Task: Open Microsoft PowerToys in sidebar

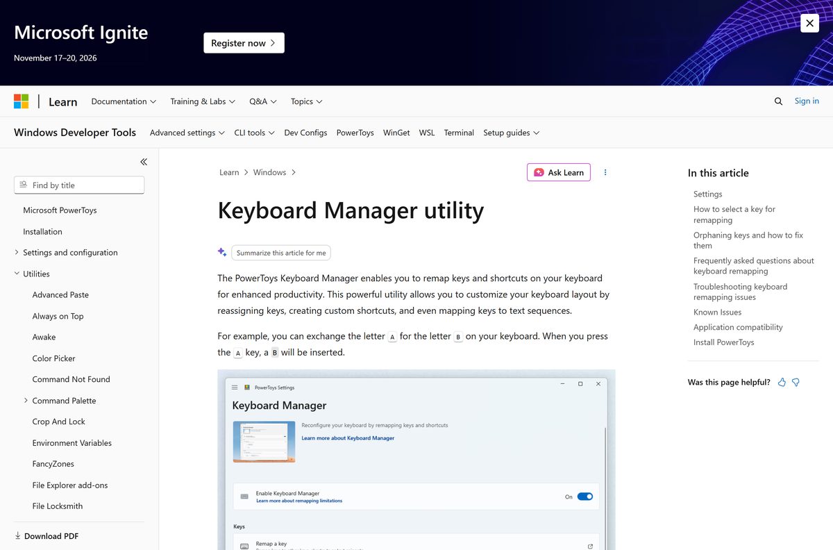Action: 60,210
